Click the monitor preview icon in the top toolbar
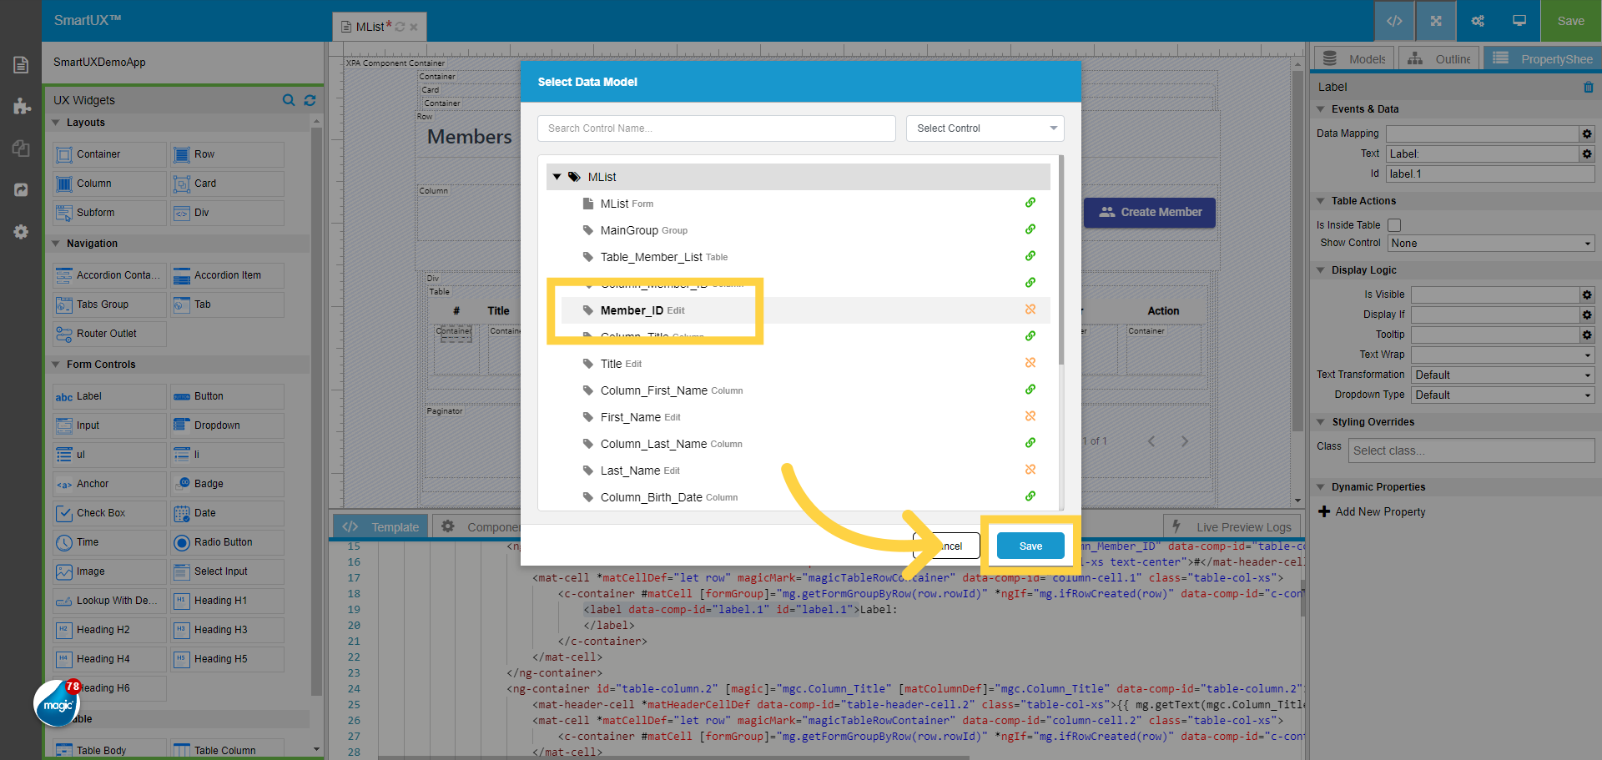 (1519, 21)
